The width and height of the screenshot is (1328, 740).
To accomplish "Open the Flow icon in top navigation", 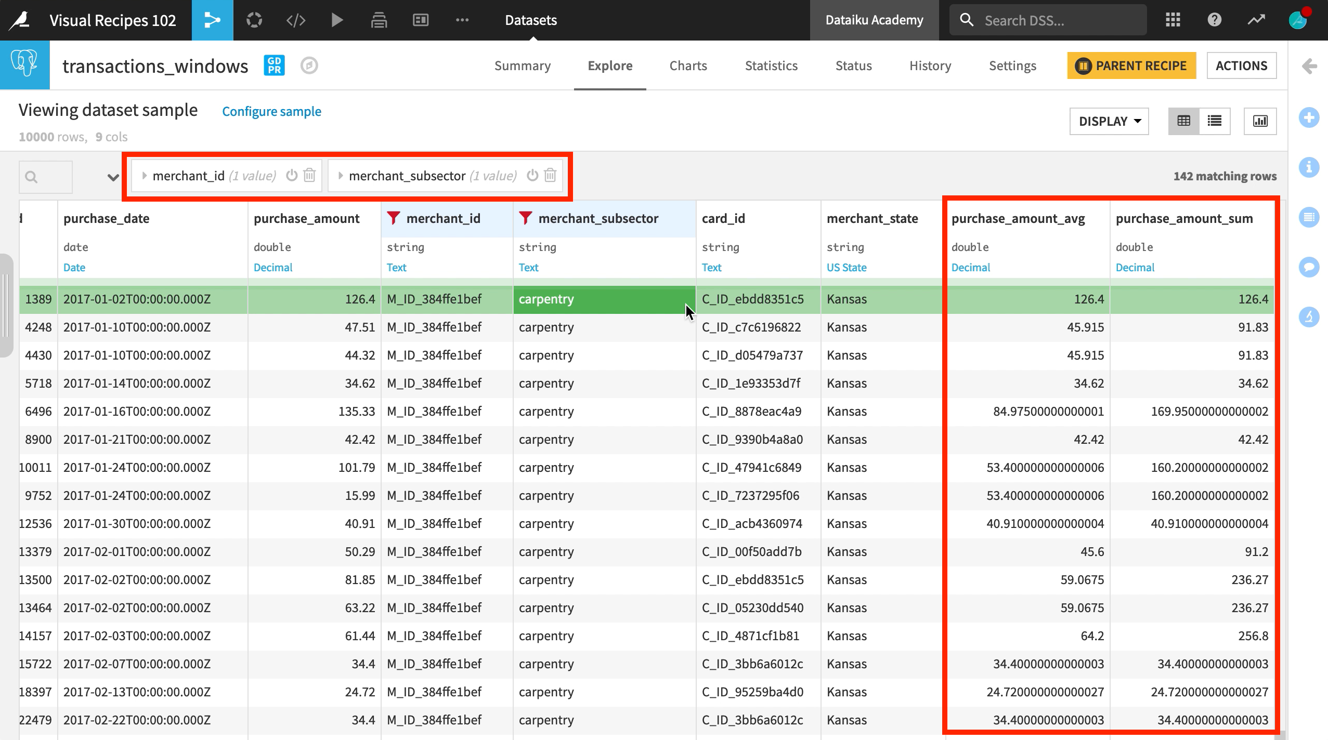I will click(212, 20).
